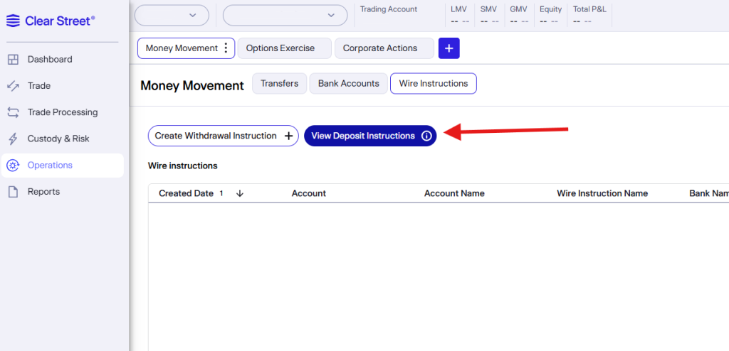Select the Wire Instructions sub-tab
Viewport: 729px width, 351px height.
434,84
